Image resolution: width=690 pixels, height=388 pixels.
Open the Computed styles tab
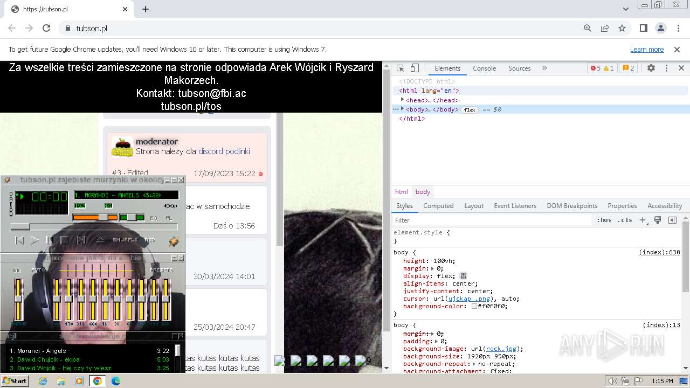coord(438,206)
